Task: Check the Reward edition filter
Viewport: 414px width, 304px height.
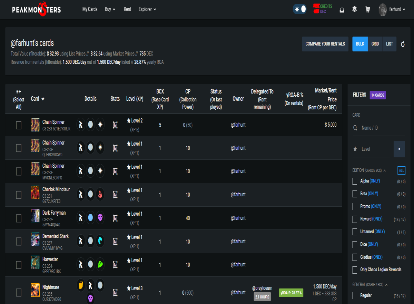Action: coord(355,219)
